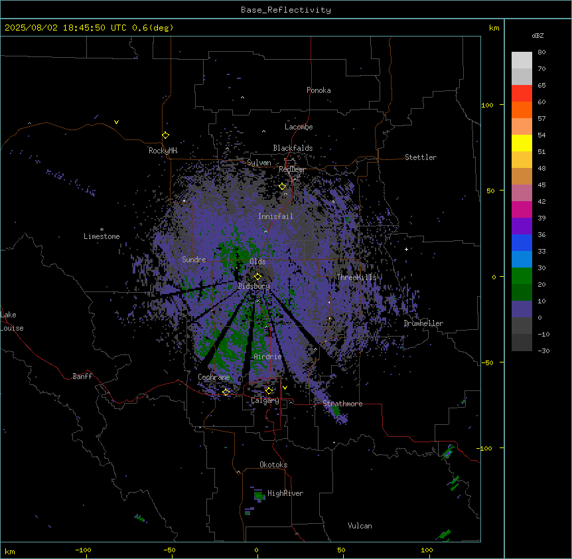
Task: Pick the red swatch between 65 and 60 dBZ
Action: click(x=522, y=94)
